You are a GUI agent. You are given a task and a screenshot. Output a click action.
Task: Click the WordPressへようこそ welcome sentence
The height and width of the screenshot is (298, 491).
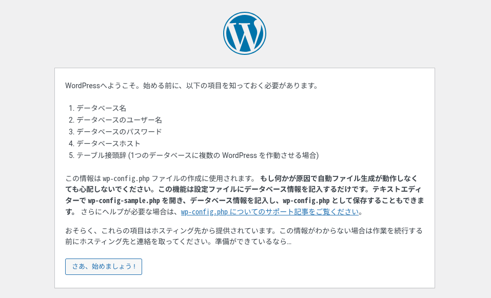[192, 86]
